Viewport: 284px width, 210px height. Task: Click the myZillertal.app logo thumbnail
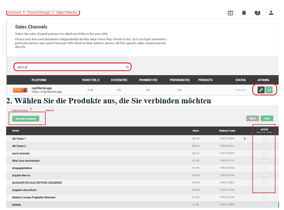pyautogui.click(x=20, y=90)
